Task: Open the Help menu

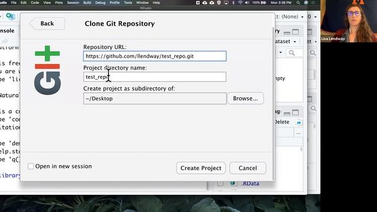Action: pos(156,2)
